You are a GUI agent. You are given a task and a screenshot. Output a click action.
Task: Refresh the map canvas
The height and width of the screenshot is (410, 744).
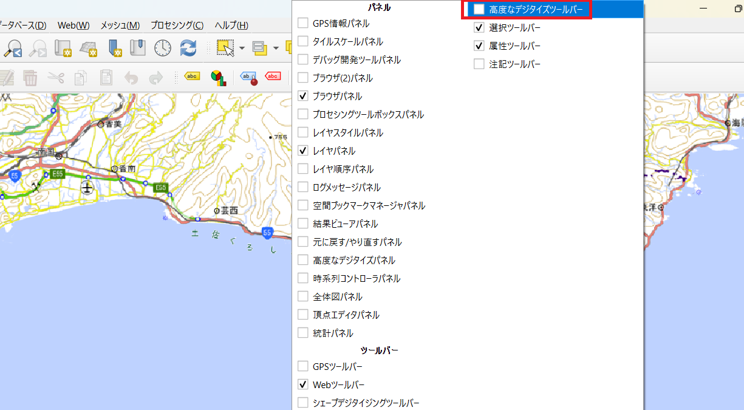pos(188,47)
